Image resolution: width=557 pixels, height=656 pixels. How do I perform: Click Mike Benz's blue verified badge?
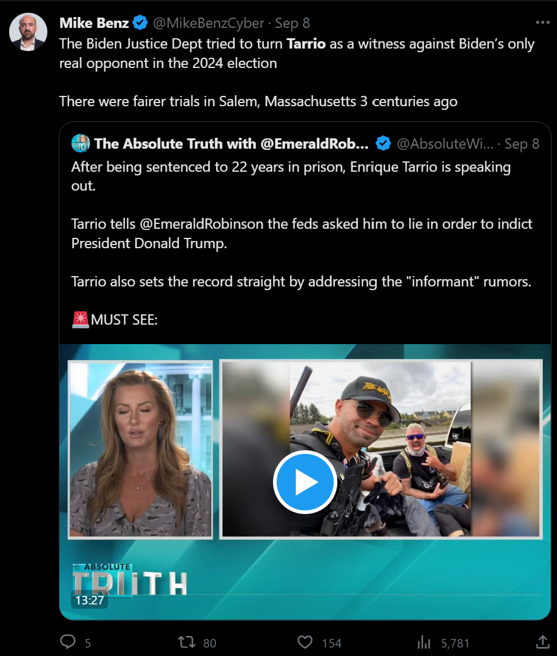140,23
